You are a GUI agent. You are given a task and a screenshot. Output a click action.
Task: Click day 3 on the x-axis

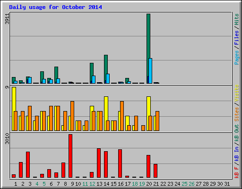pos(30,184)
